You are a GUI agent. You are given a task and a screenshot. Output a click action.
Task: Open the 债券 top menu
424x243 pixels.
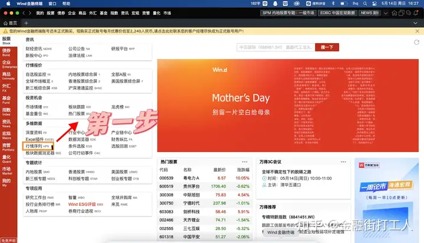61,13
